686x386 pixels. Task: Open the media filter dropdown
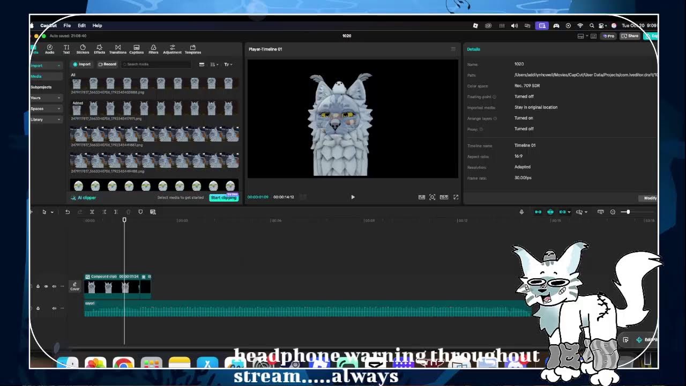228,64
